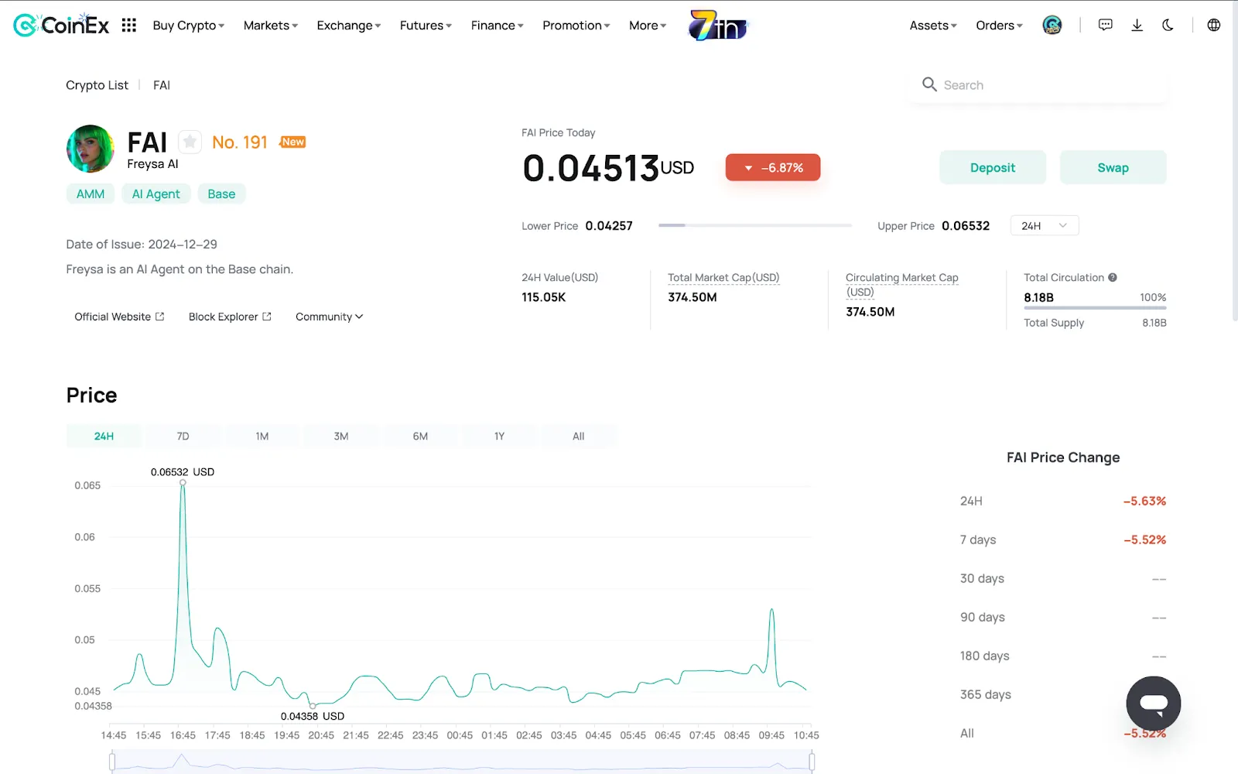Switch chart to 1Y

(499, 436)
